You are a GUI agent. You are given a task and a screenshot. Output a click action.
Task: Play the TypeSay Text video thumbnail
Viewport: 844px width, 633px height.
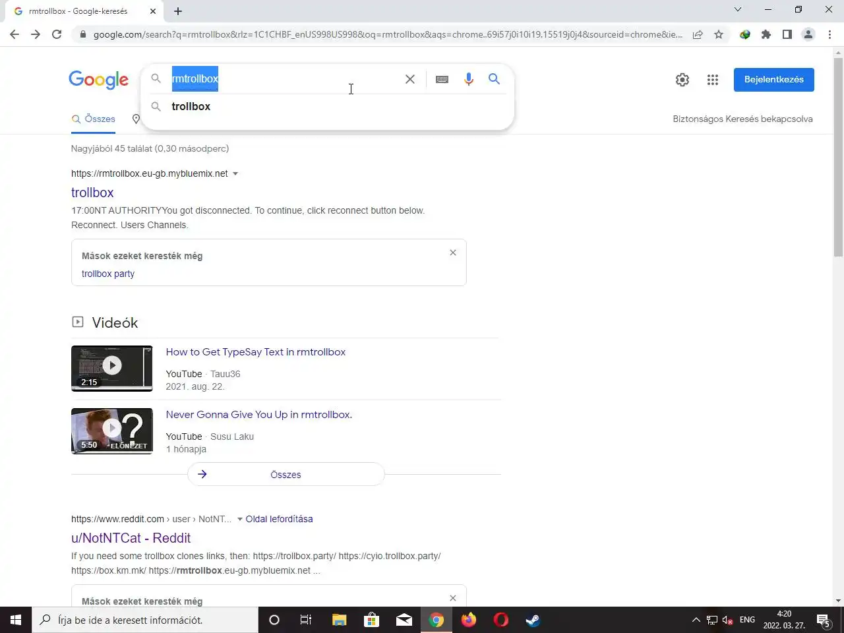click(112, 368)
